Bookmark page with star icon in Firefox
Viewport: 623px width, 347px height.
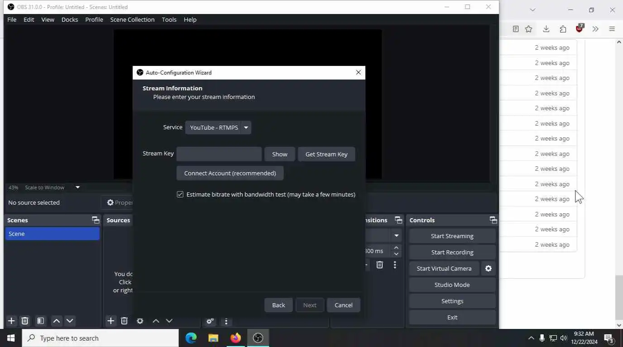click(528, 29)
